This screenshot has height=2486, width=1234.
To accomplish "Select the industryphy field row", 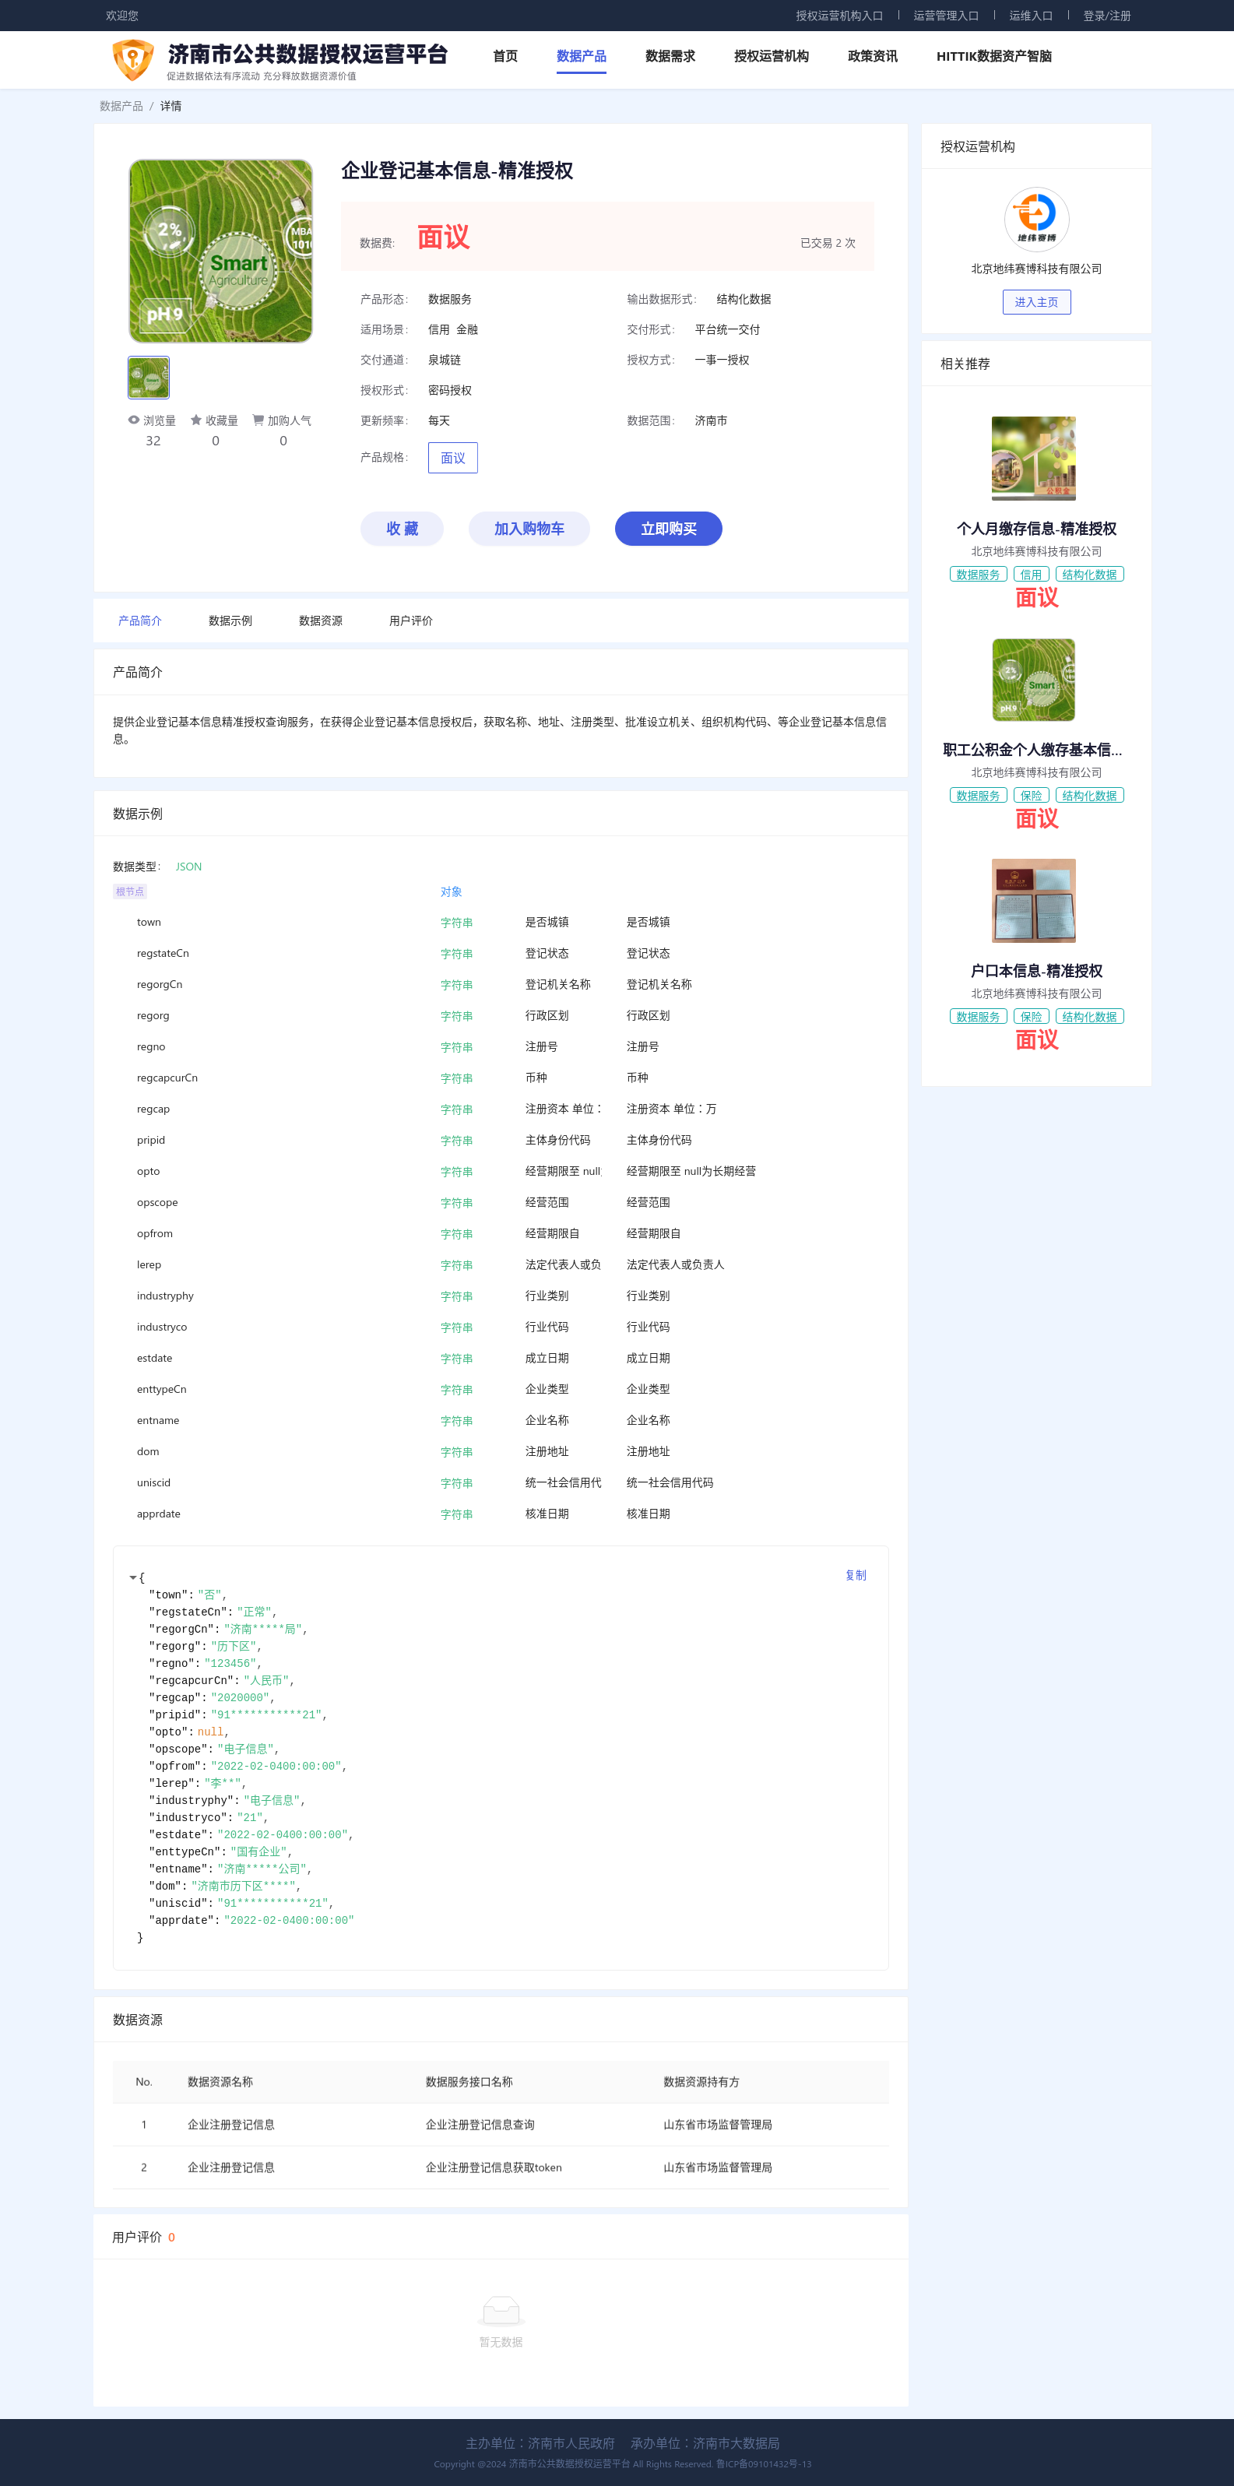I will [501, 1296].
